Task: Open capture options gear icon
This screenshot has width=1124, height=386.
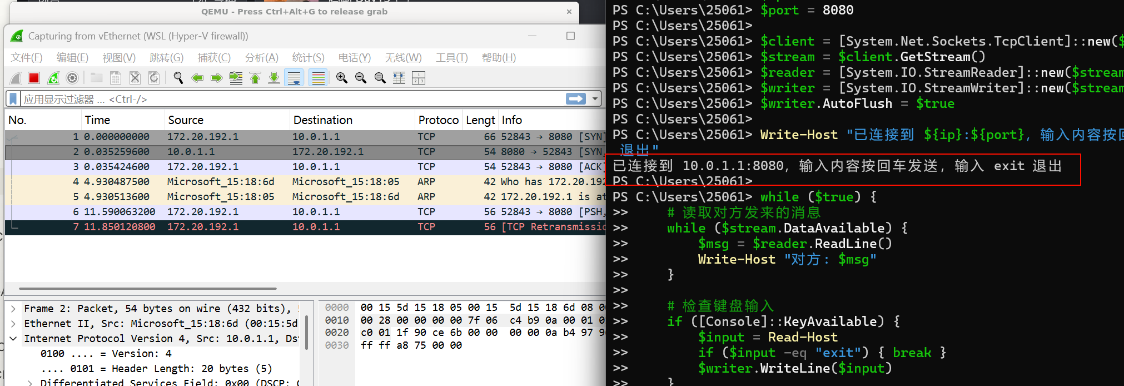Action: (x=72, y=78)
